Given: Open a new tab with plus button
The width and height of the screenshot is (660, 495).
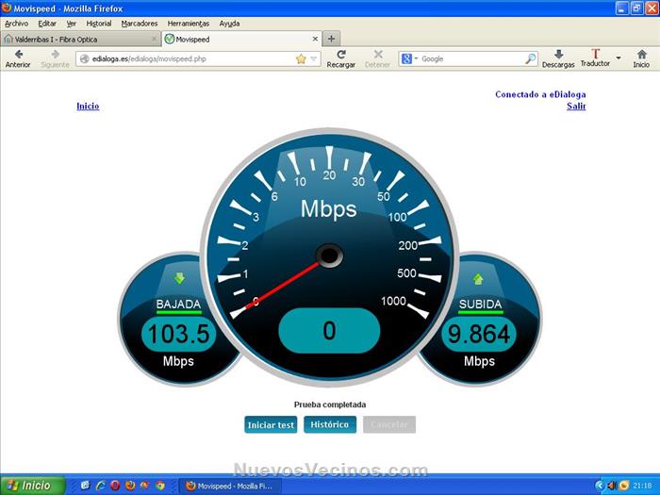Looking at the screenshot, I should [x=331, y=39].
